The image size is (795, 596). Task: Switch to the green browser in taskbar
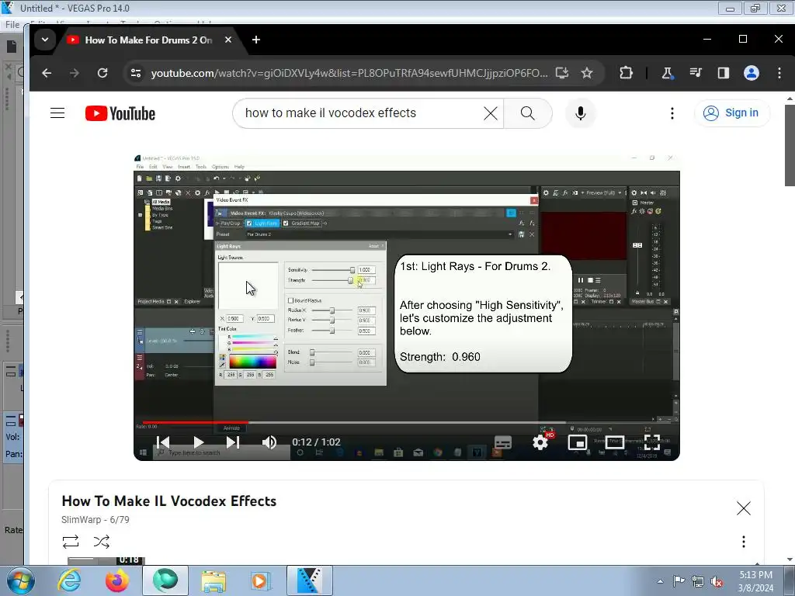coord(165,580)
